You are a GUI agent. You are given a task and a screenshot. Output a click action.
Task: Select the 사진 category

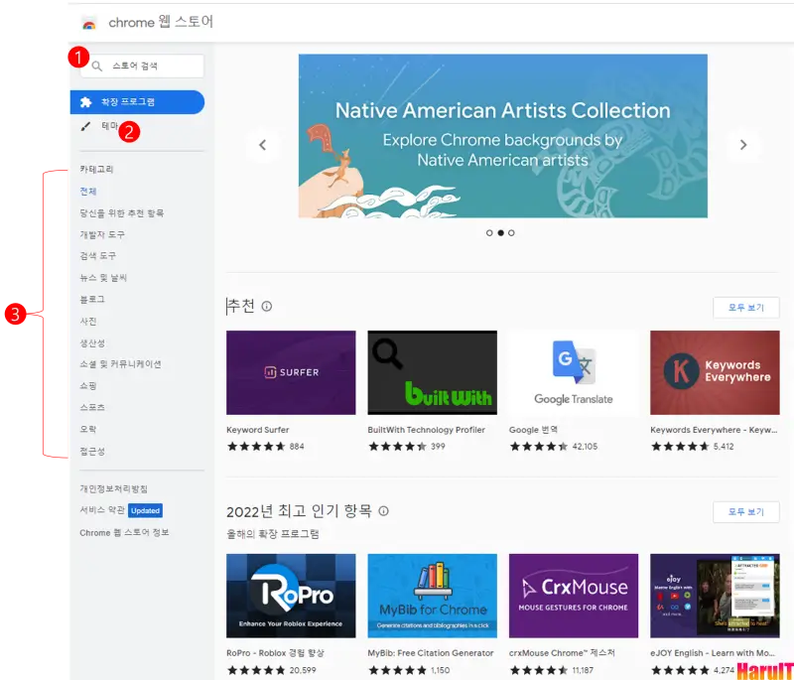click(x=88, y=321)
